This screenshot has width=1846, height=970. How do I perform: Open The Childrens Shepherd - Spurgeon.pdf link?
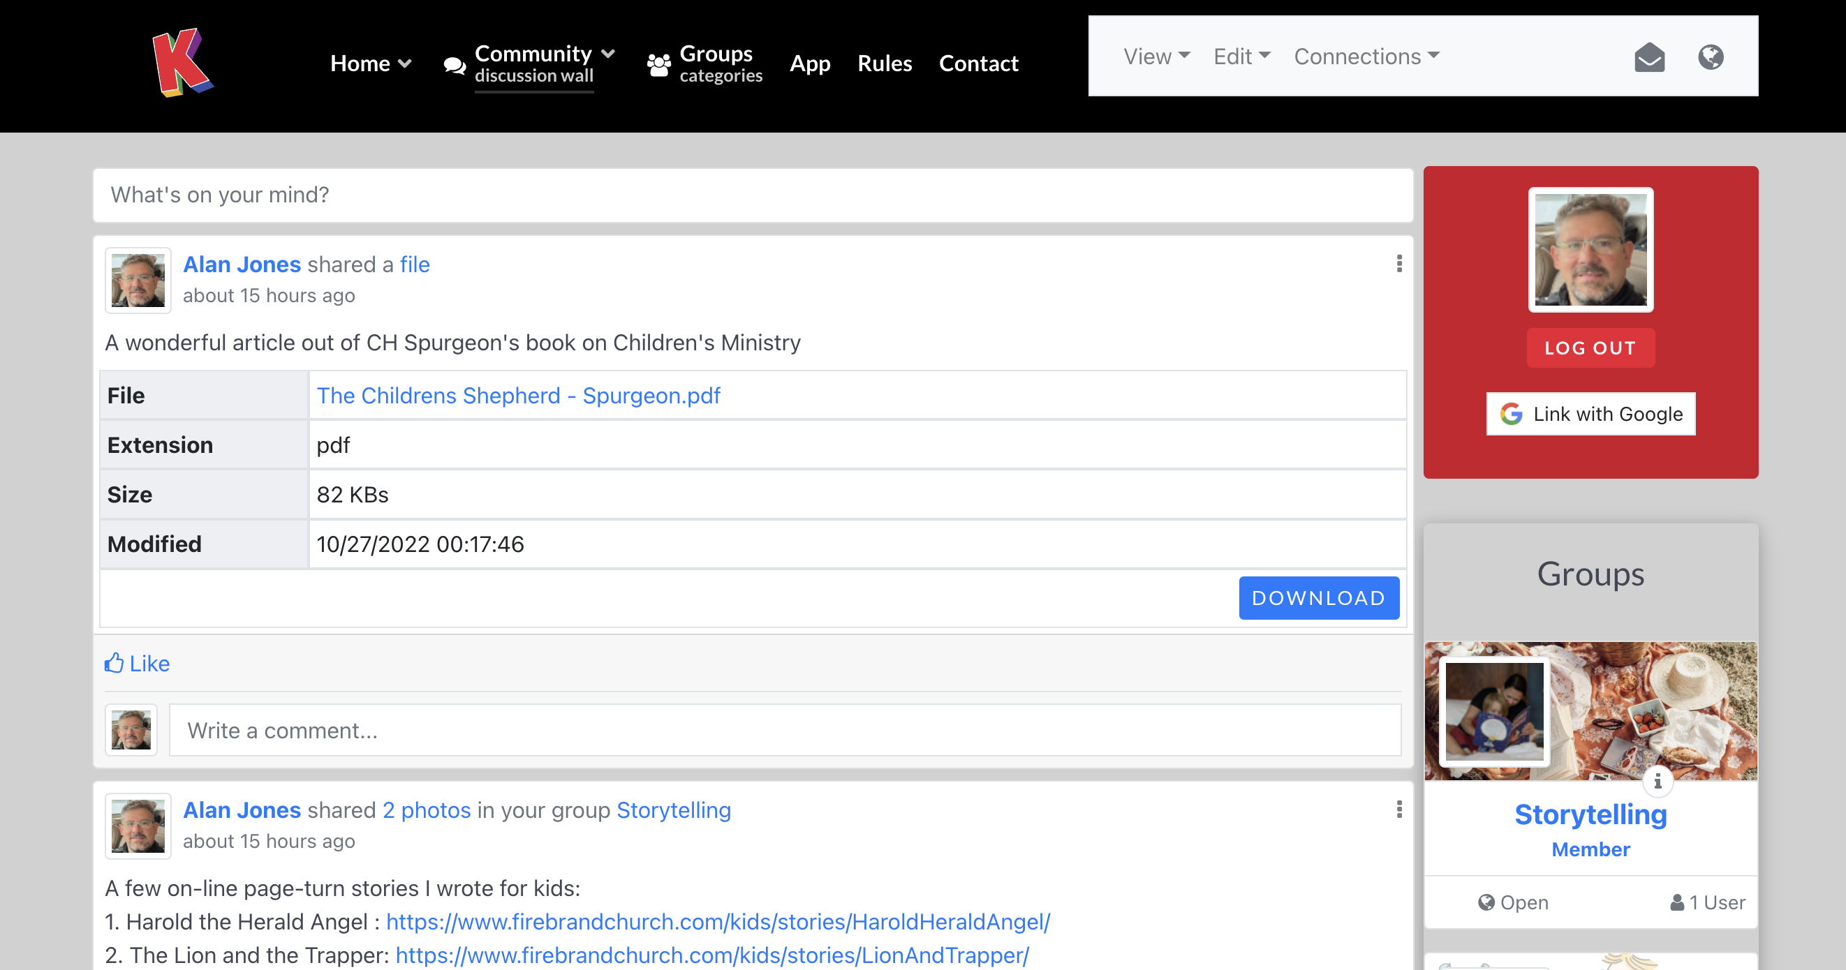point(518,396)
